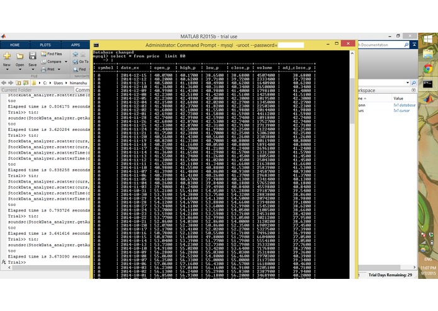Click the Print button in toolbar
Screen dimensions: 438x311
(48, 69)
